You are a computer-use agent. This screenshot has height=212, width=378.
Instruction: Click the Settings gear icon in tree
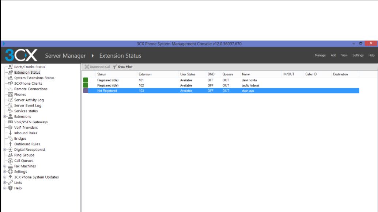tap(10, 171)
